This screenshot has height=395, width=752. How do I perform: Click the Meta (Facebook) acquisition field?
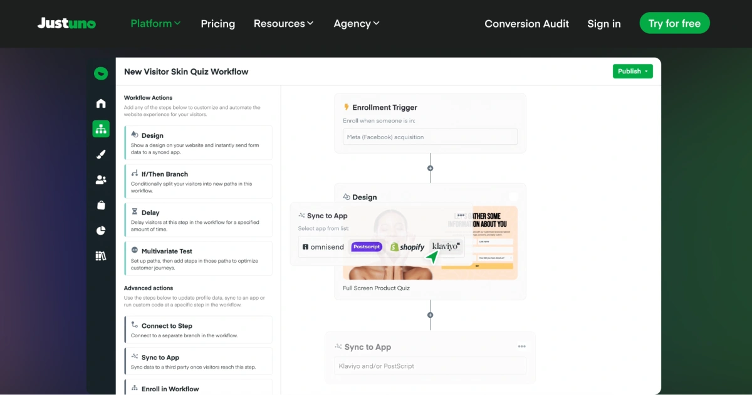pos(430,137)
